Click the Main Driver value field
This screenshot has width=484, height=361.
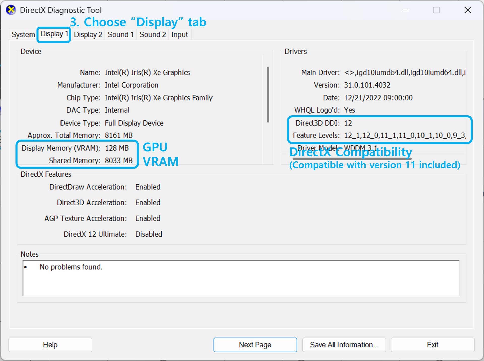point(405,73)
